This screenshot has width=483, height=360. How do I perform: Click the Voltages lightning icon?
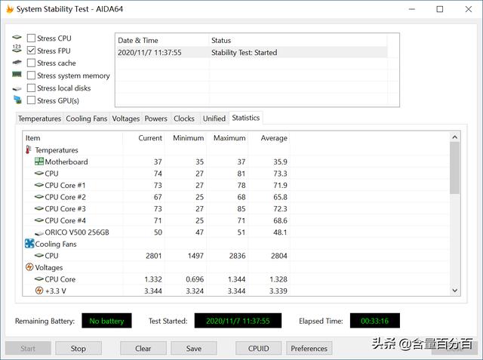click(x=29, y=267)
